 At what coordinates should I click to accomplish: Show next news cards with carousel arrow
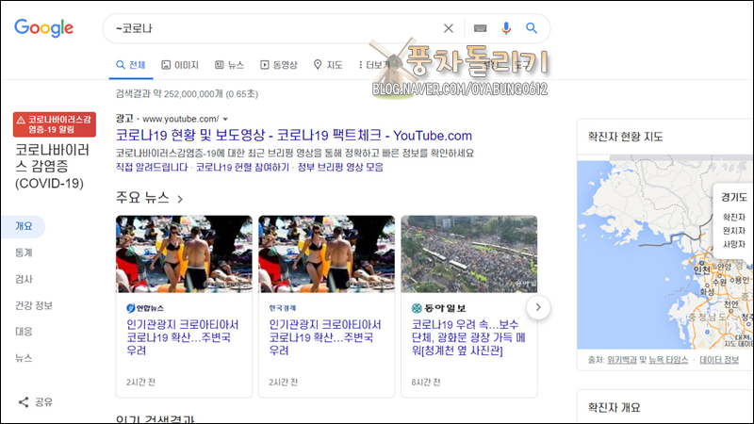538,307
